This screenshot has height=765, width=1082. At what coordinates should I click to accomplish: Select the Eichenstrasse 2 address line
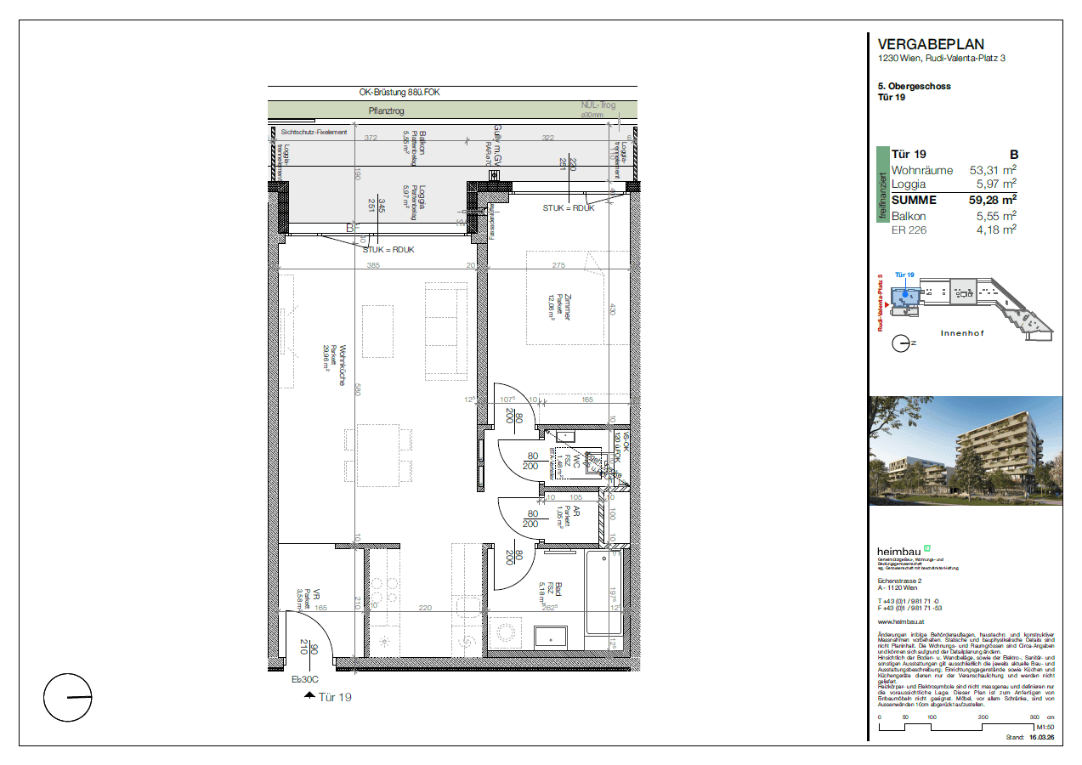(901, 581)
